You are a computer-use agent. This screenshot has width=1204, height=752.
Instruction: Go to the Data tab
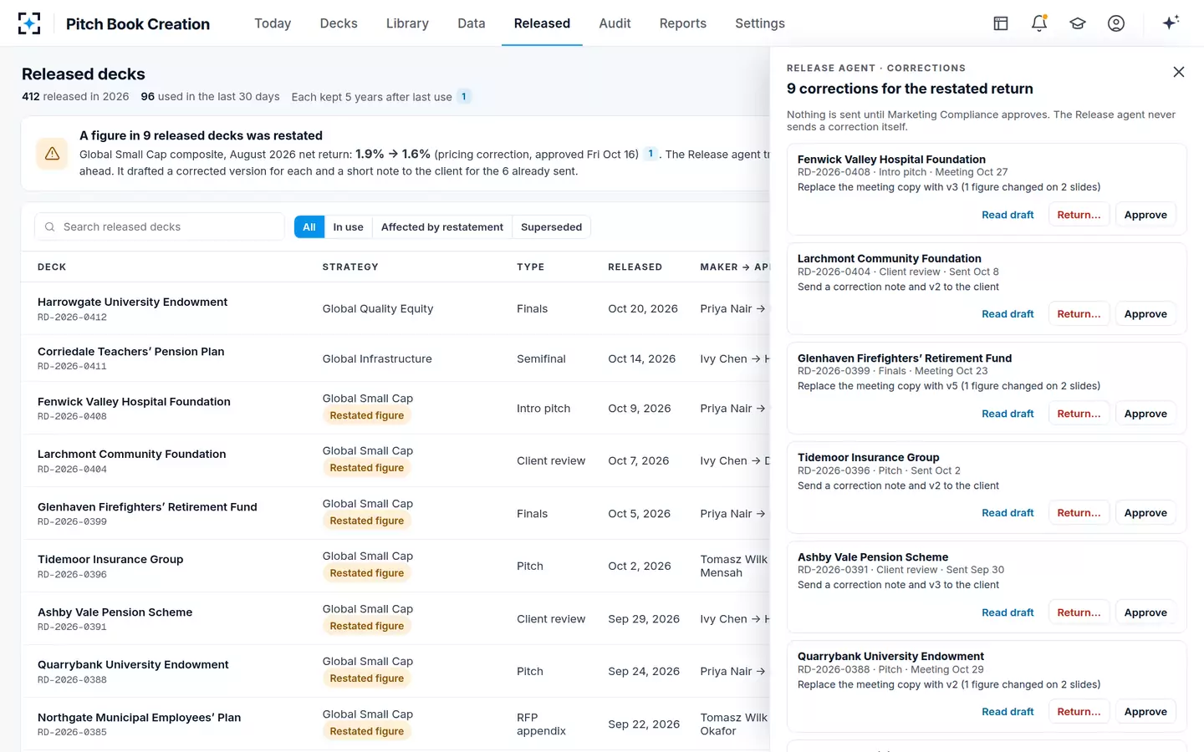[472, 23]
